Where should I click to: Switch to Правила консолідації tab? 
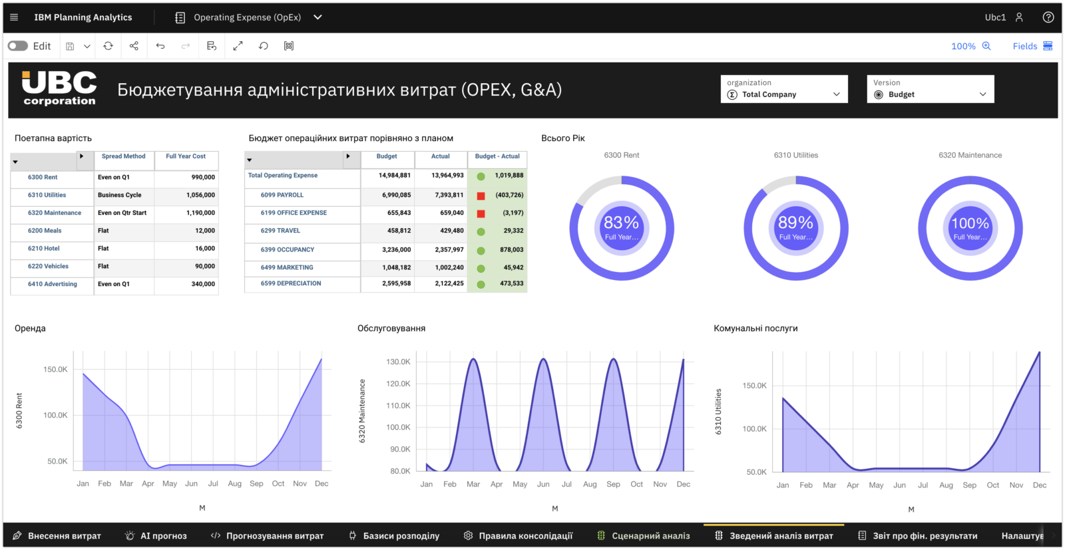[518, 535]
